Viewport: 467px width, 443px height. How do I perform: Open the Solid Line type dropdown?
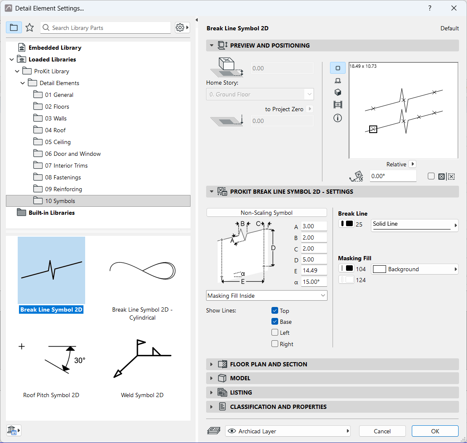point(414,225)
